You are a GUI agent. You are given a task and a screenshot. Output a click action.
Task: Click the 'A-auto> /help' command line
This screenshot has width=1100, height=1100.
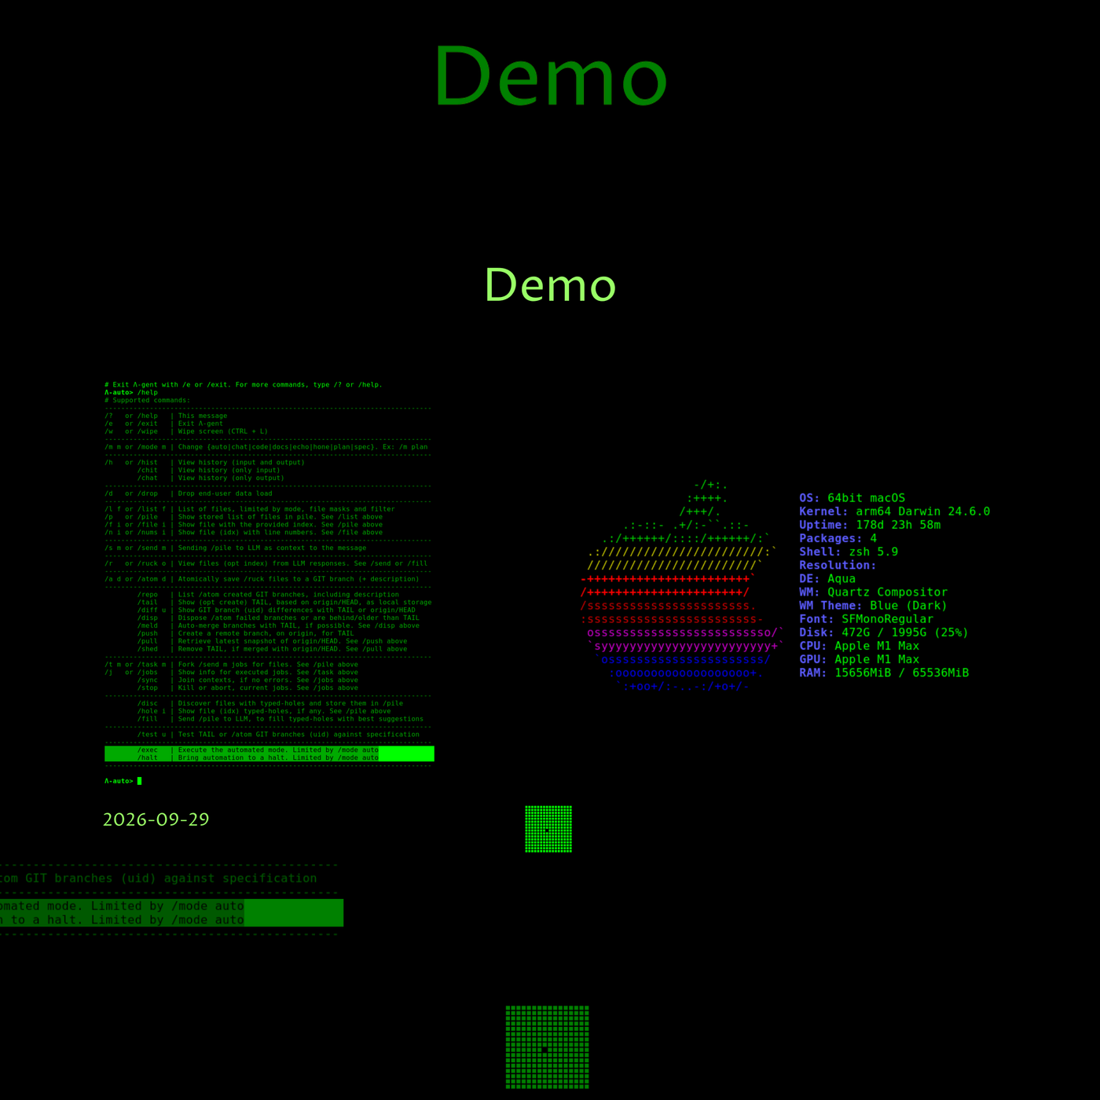point(131,393)
